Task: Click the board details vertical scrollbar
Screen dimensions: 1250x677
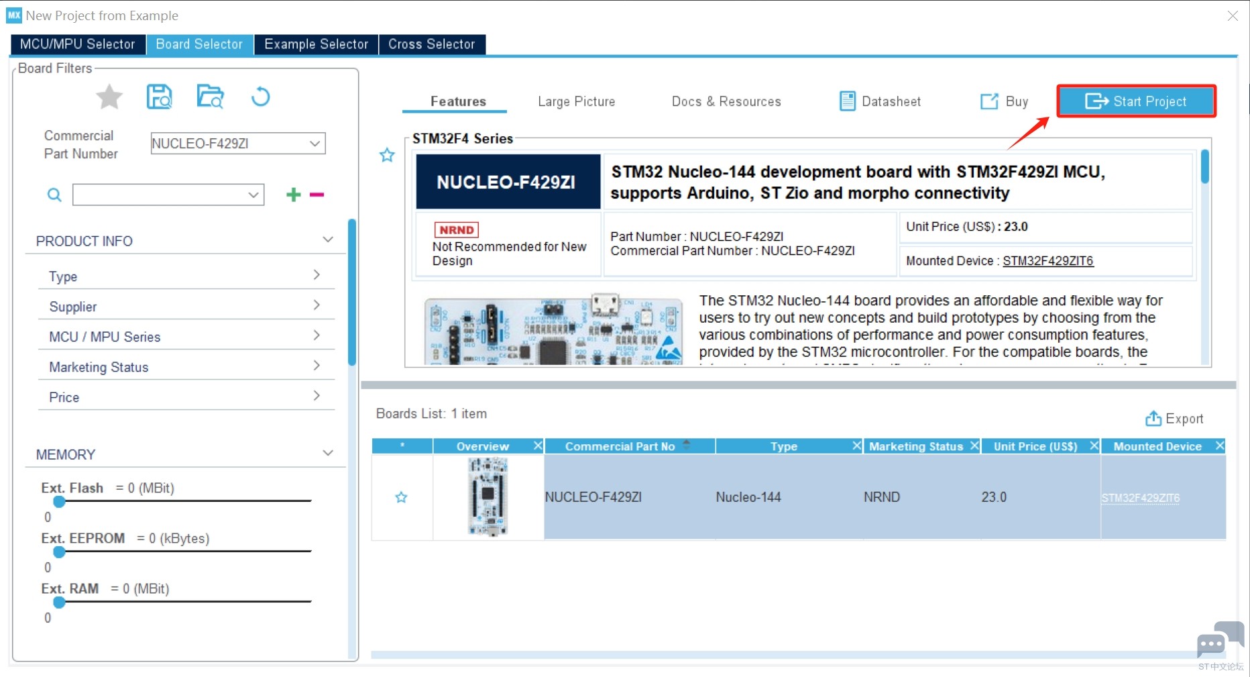Action: coord(1204,166)
